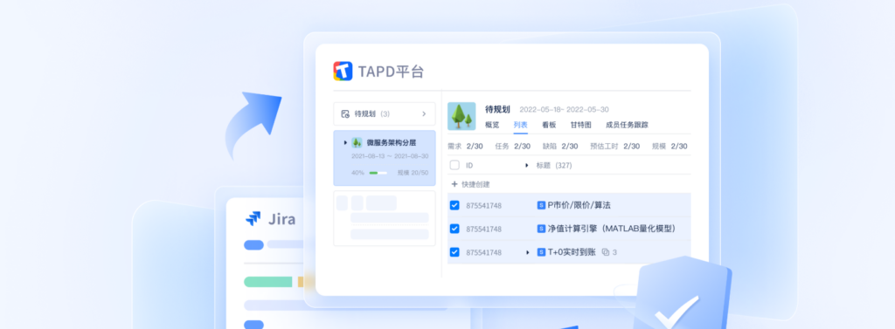
Task: Click the TAPD logo icon
Action: [x=343, y=72]
